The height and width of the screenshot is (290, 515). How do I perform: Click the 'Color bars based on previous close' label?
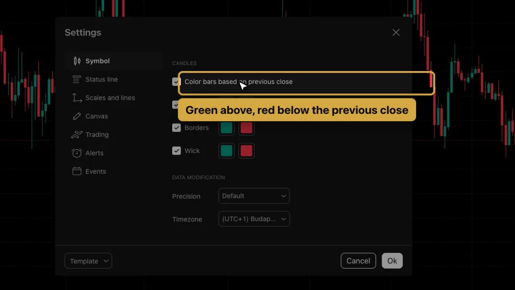coord(238,82)
